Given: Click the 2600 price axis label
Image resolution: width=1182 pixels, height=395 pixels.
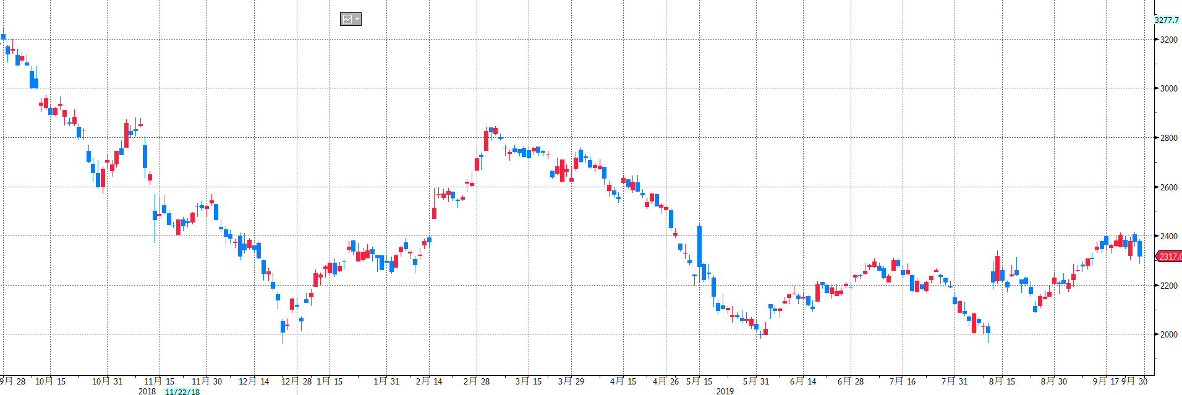Looking at the screenshot, I should 1168,187.
